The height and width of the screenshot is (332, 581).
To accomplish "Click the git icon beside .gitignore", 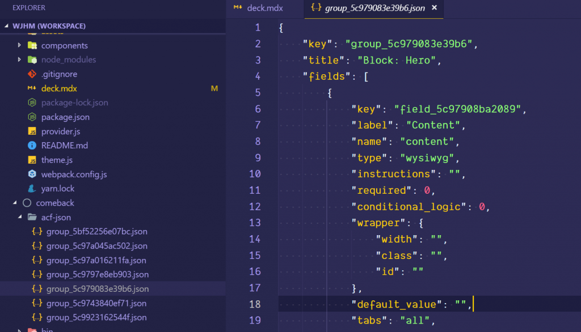I will (32, 74).
